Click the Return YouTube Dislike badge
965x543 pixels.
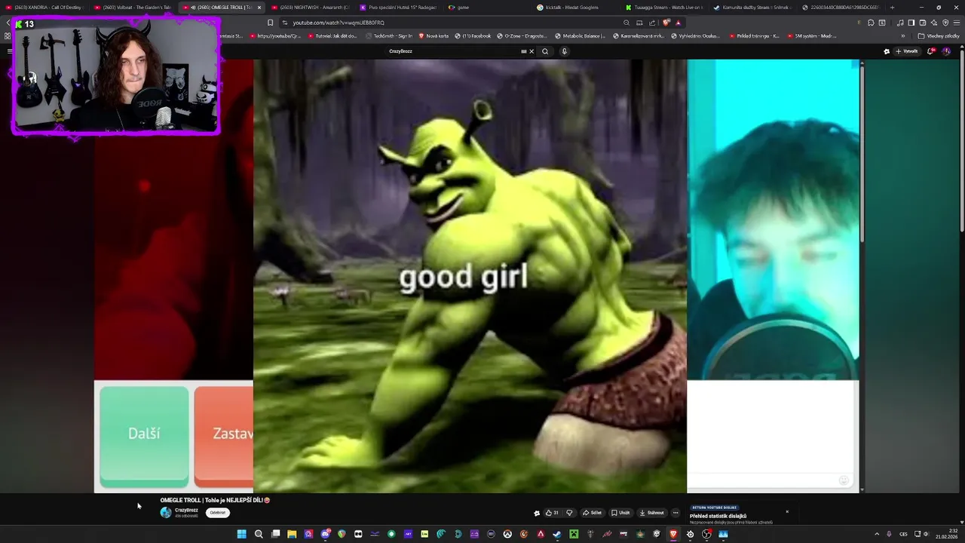click(715, 508)
